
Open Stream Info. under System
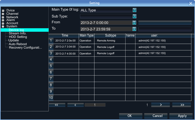(x=18, y=33)
